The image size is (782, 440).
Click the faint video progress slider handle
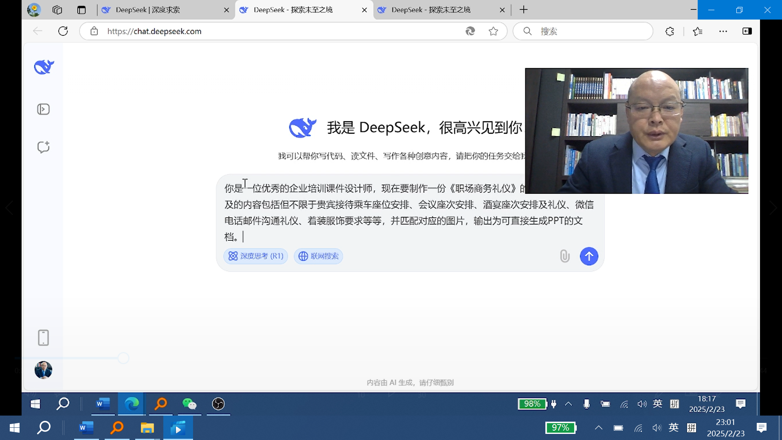[123, 358]
